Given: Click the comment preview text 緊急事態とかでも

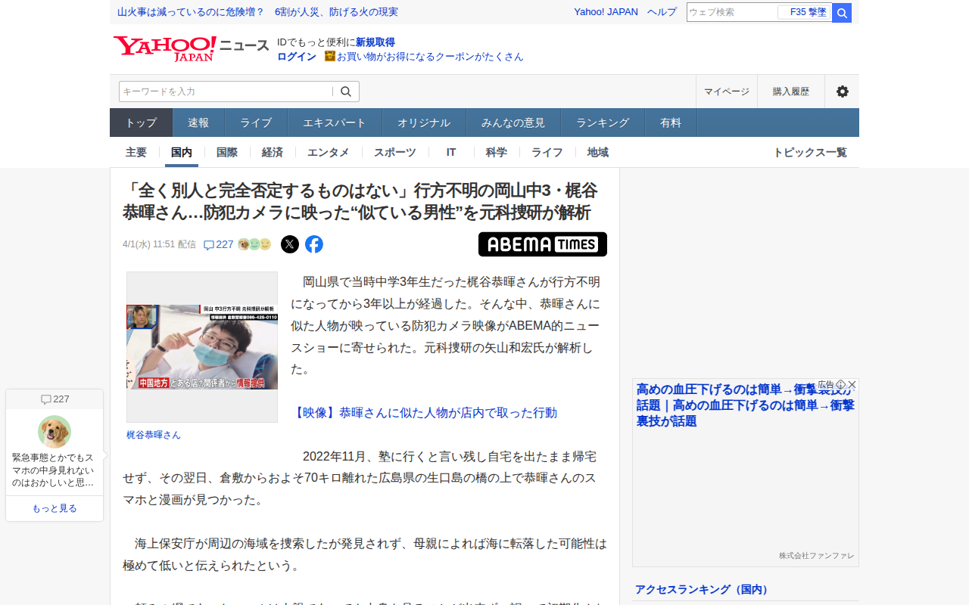Looking at the screenshot, I should tap(53, 470).
